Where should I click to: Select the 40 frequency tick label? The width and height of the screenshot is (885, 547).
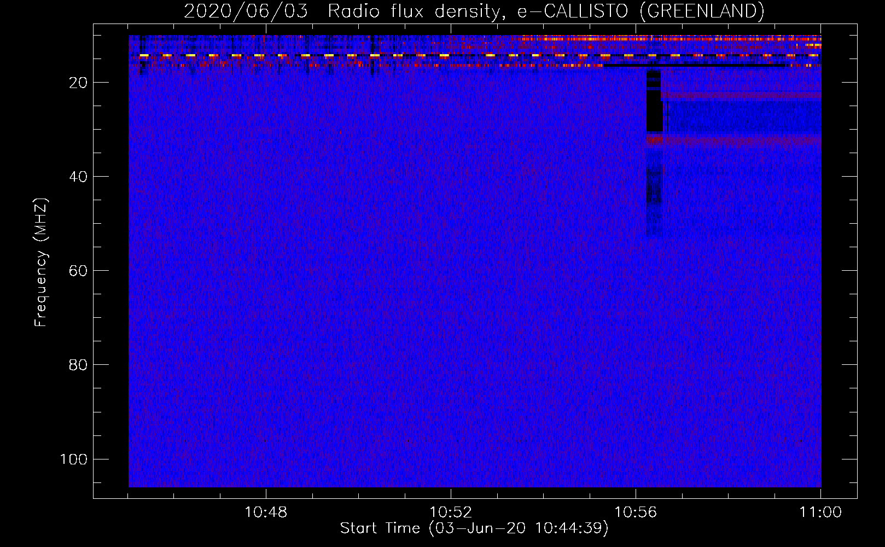pos(78,177)
